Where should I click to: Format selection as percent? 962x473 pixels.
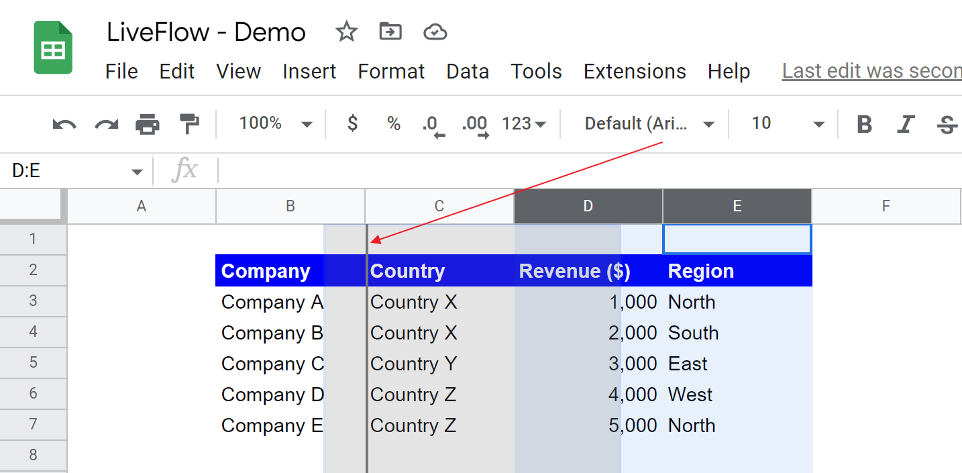pyautogui.click(x=393, y=123)
